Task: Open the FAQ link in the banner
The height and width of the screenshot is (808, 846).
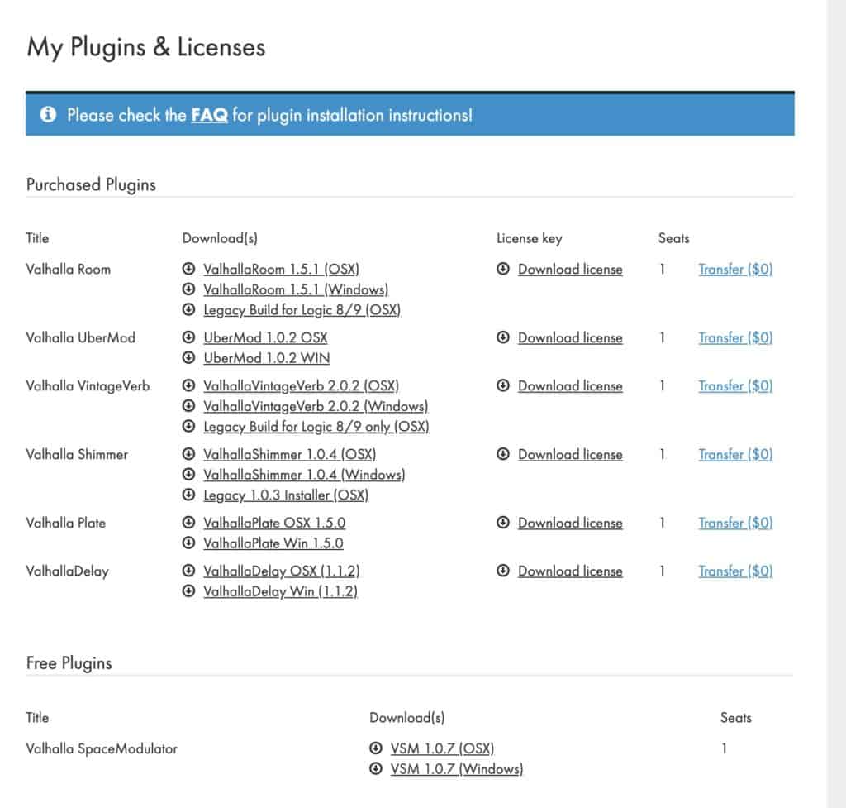Action: 209,115
